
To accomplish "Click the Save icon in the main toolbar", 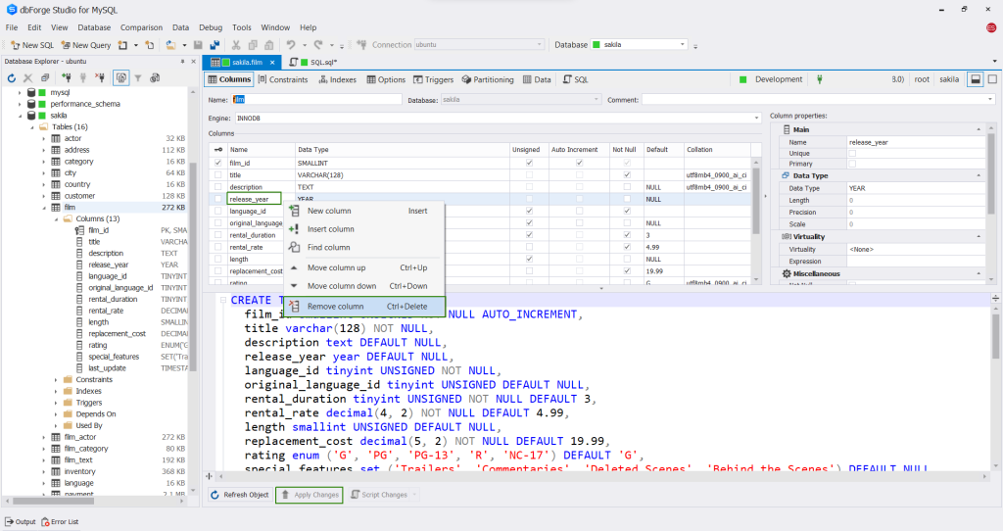I will [x=198, y=45].
